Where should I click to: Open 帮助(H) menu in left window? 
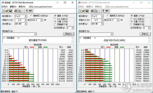click(22, 7)
